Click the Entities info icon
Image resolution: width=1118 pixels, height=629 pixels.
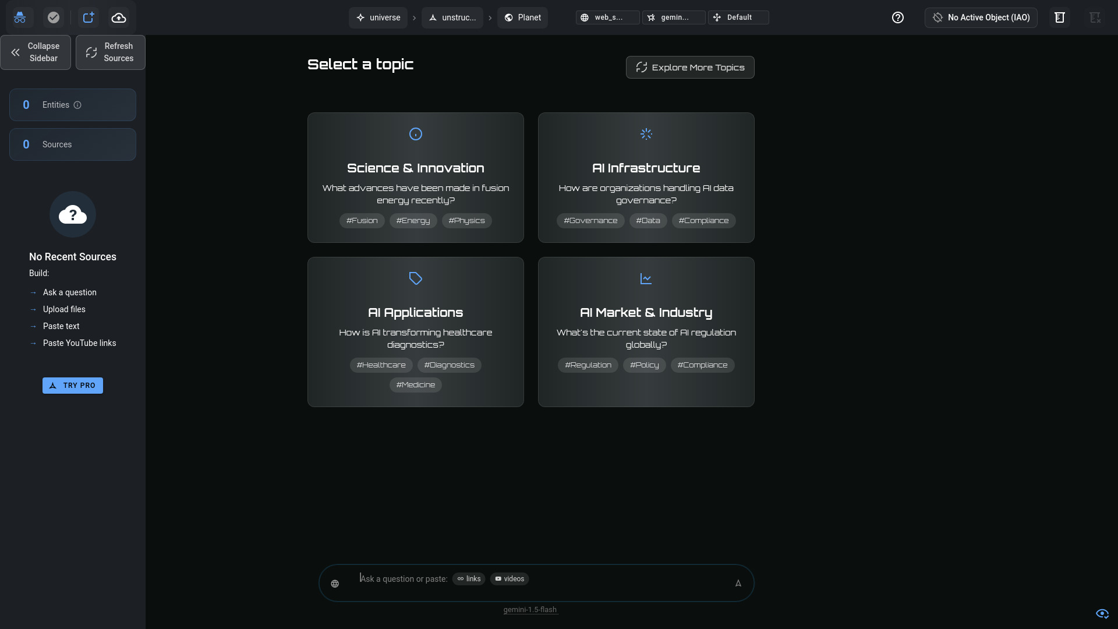[x=77, y=105]
